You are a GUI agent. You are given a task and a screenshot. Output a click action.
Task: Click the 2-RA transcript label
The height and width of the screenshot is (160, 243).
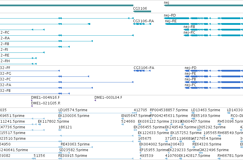[5, 38]
